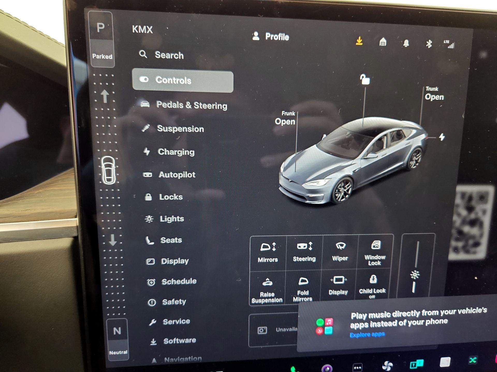Open the notifications bell
Screen dimensions: 497x372
(406, 43)
